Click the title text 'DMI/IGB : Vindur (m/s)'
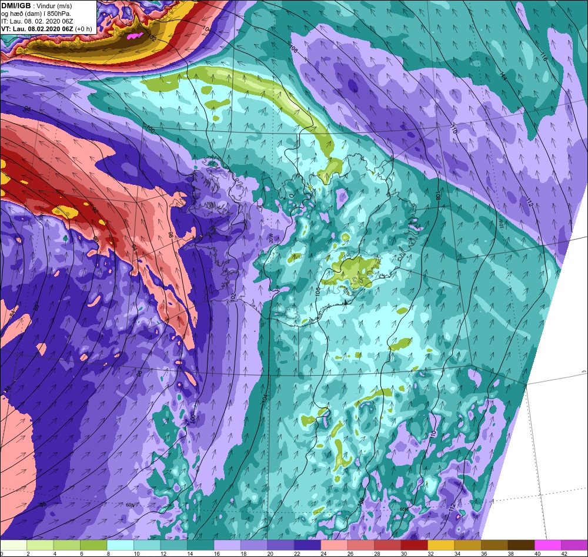This screenshot has width=588, height=557. pyautogui.click(x=36, y=6)
